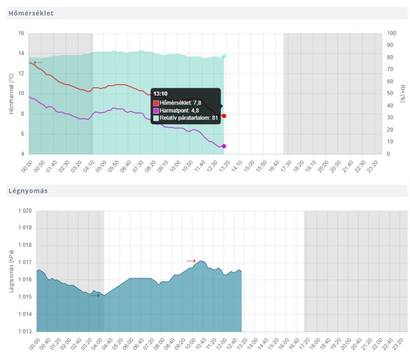Click the teal Relatív páratartalom tooltip swatch
The height and width of the screenshot is (357, 410).
[x=156, y=118]
